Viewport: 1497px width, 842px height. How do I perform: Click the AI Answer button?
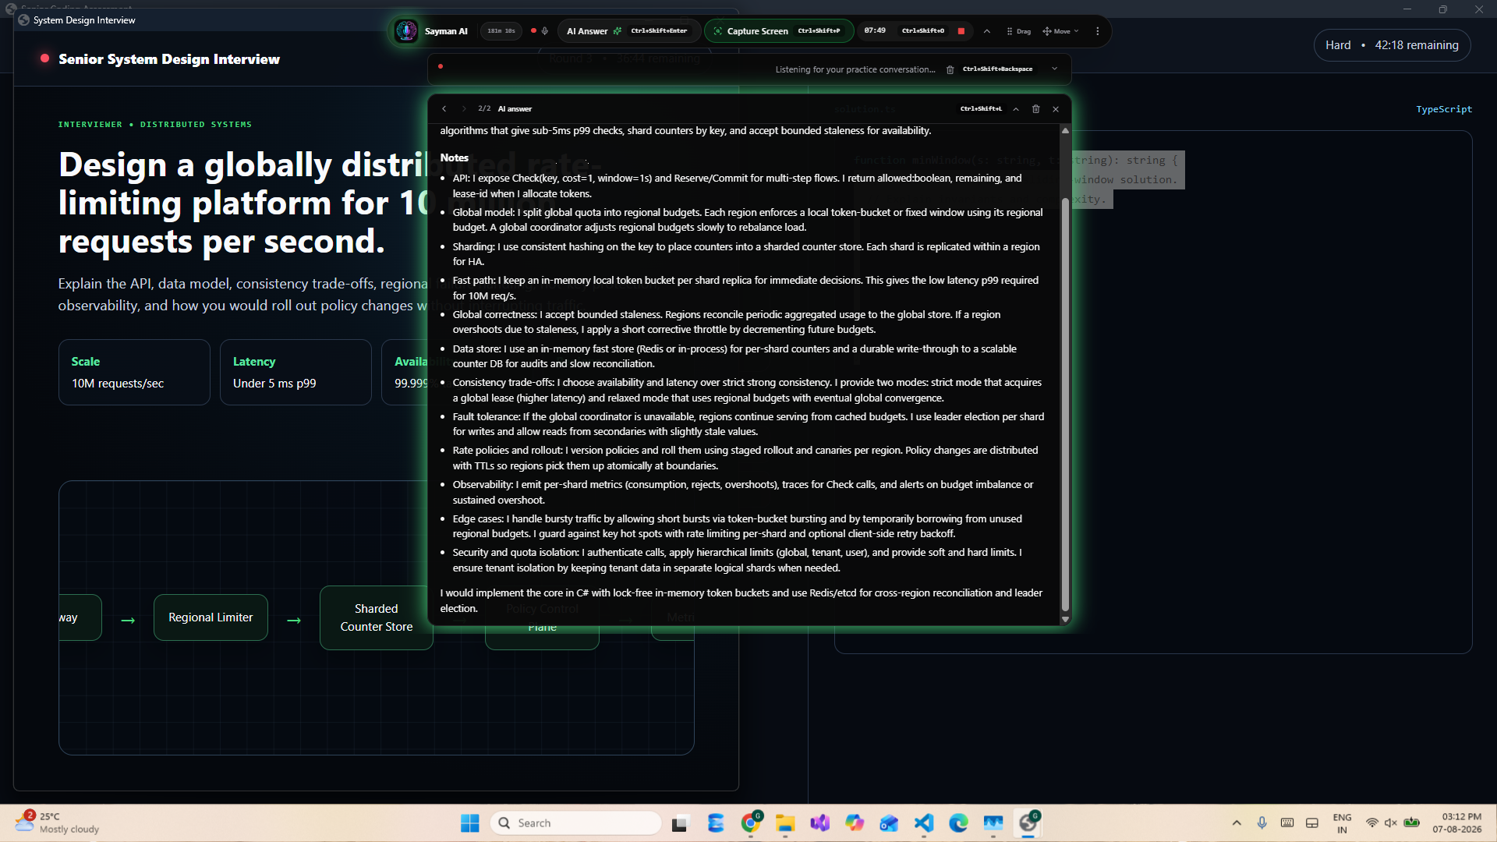coord(628,31)
